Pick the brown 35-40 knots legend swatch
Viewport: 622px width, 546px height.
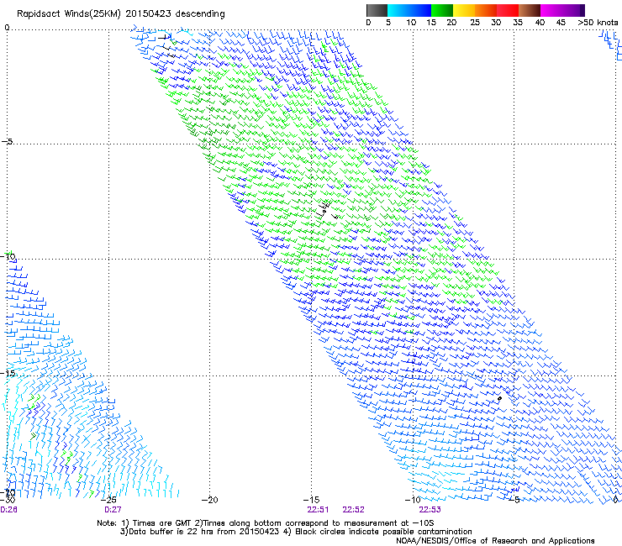(x=530, y=10)
